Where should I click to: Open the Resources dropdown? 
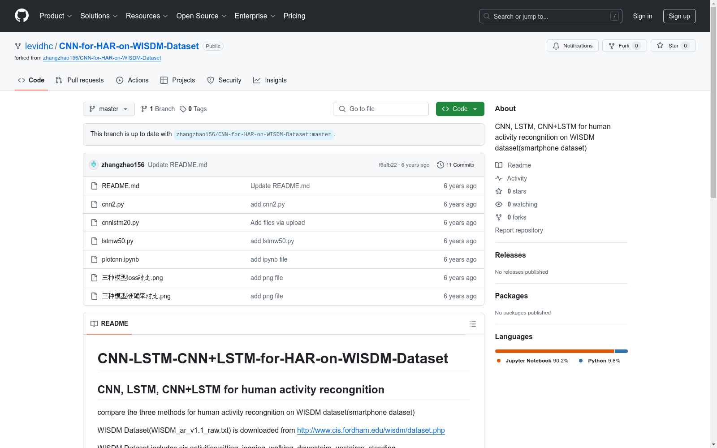tap(147, 16)
